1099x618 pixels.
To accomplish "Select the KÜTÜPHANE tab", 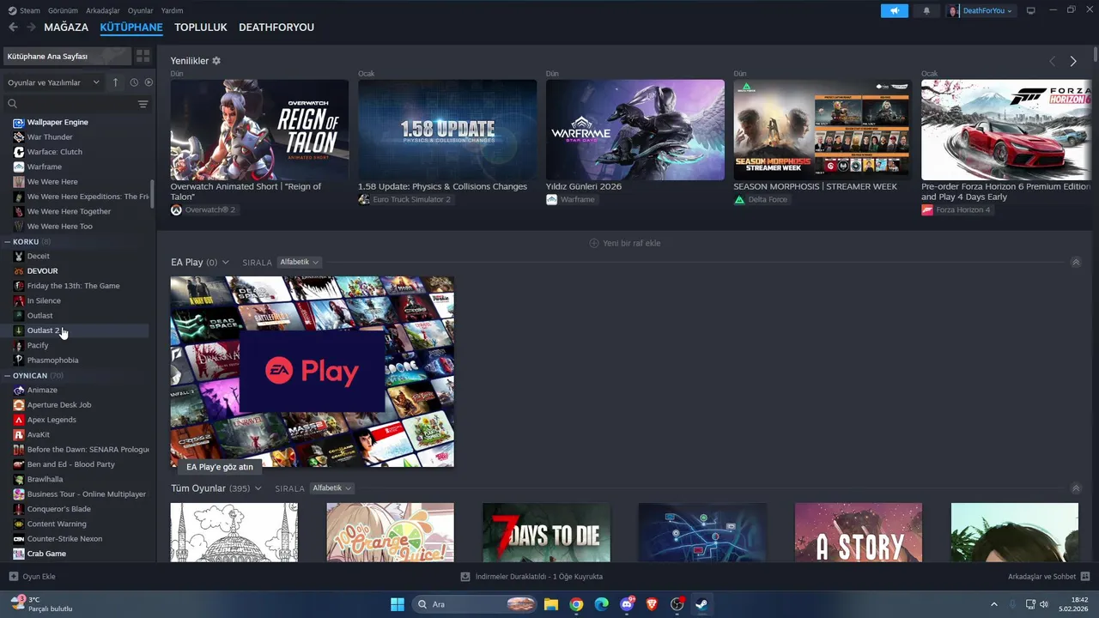I will (x=131, y=27).
